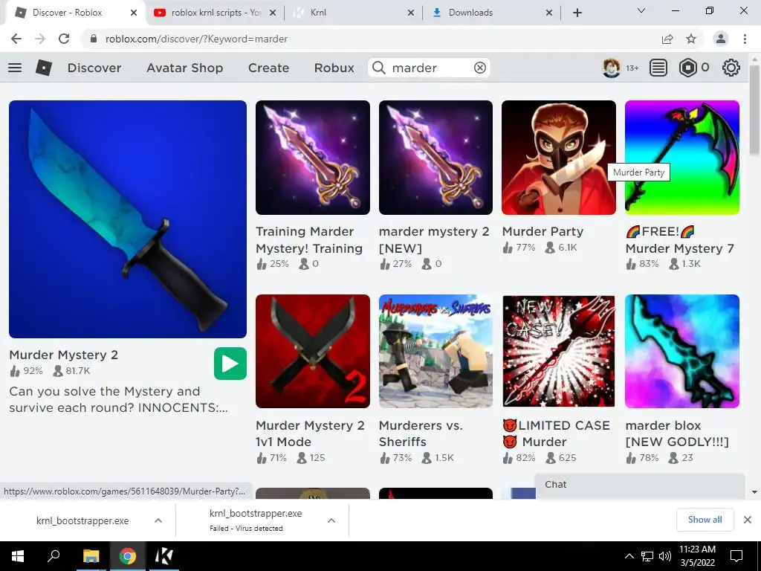Click the search magnifier icon in Roblox
The width and height of the screenshot is (761, 571).
pyautogui.click(x=379, y=68)
